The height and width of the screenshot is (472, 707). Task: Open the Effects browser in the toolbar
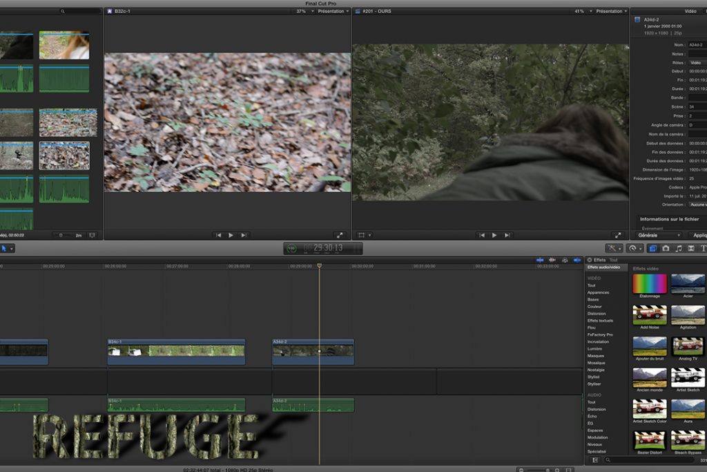point(652,248)
